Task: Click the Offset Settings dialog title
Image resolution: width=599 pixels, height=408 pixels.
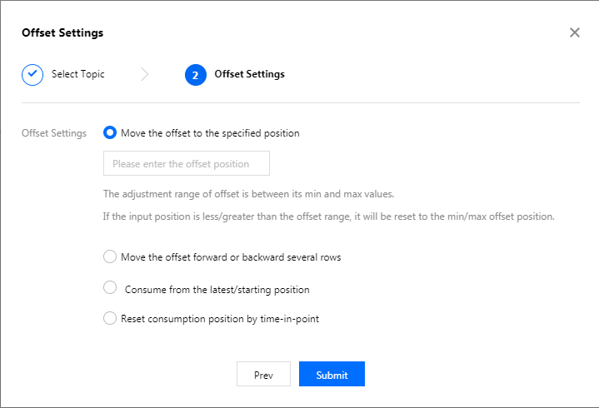Action: tap(62, 32)
